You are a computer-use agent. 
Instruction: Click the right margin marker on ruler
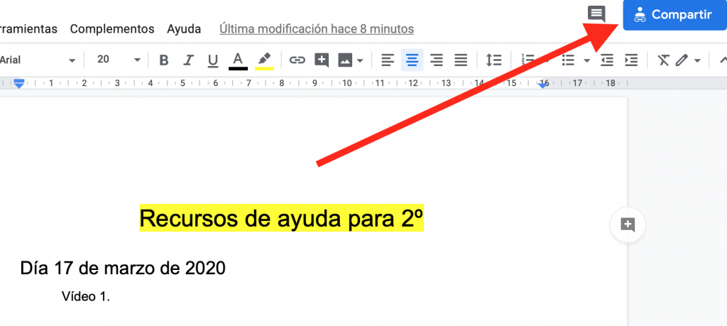[x=543, y=85]
